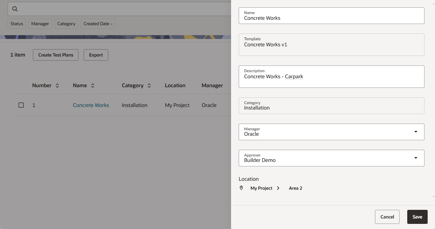The image size is (435, 229).
Task: Sort by Number column arrows
Action: click(57, 86)
